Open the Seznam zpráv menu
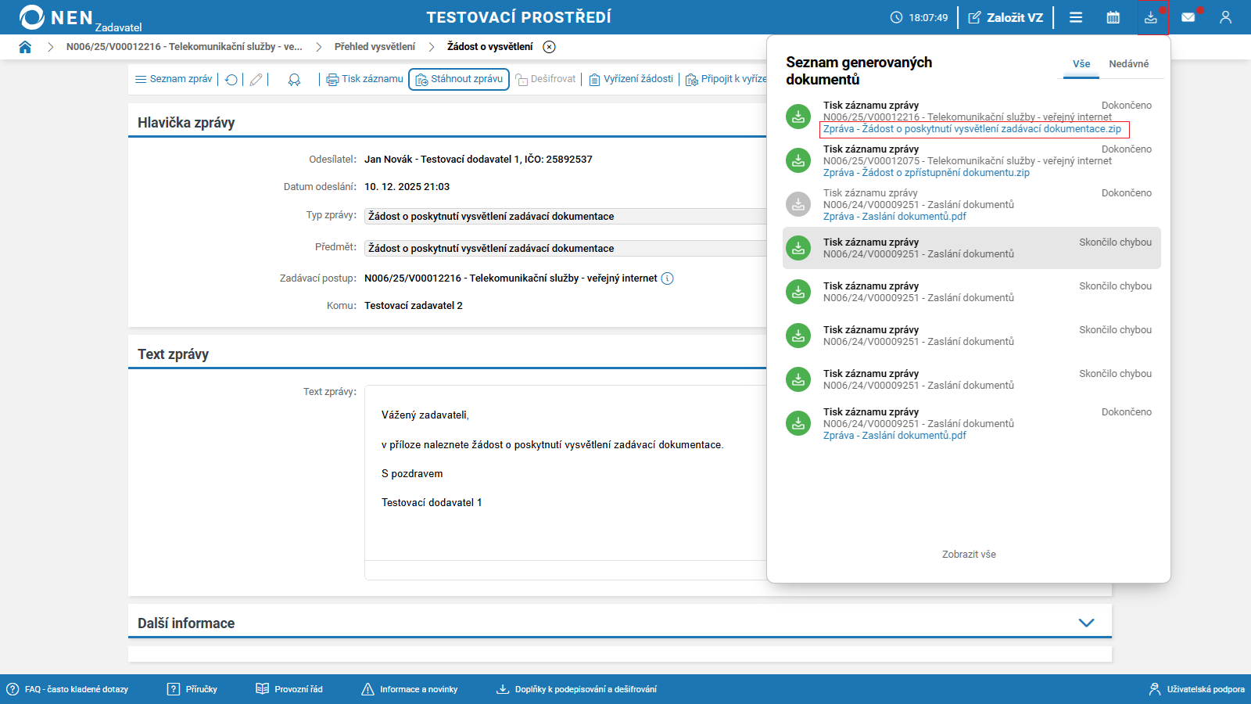 (x=174, y=79)
